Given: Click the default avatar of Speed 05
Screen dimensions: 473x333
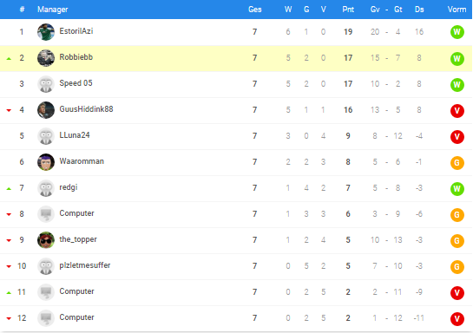Looking at the screenshot, I should [x=46, y=84].
